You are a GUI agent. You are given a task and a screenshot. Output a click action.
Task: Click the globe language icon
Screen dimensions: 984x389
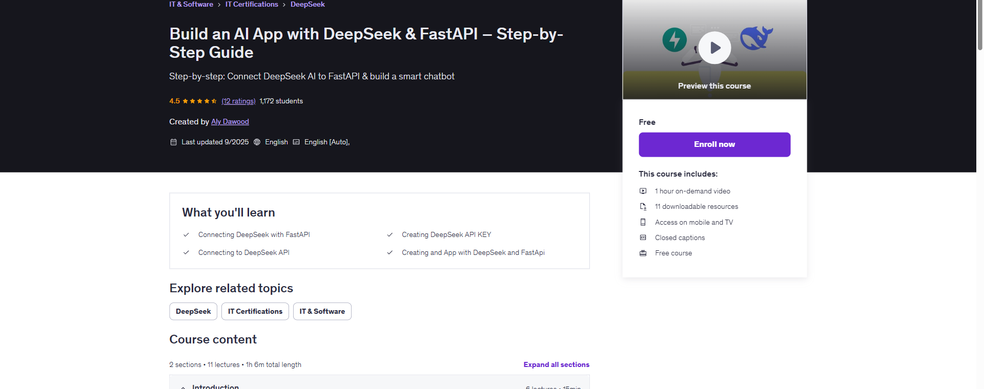click(x=257, y=142)
